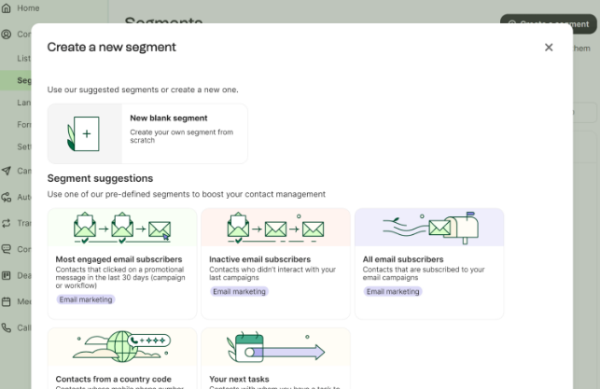Image resolution: width=600 pixels, height=389 pixels.
Task: Open the Your next tasks suggestion
Action: coord(275,357)
